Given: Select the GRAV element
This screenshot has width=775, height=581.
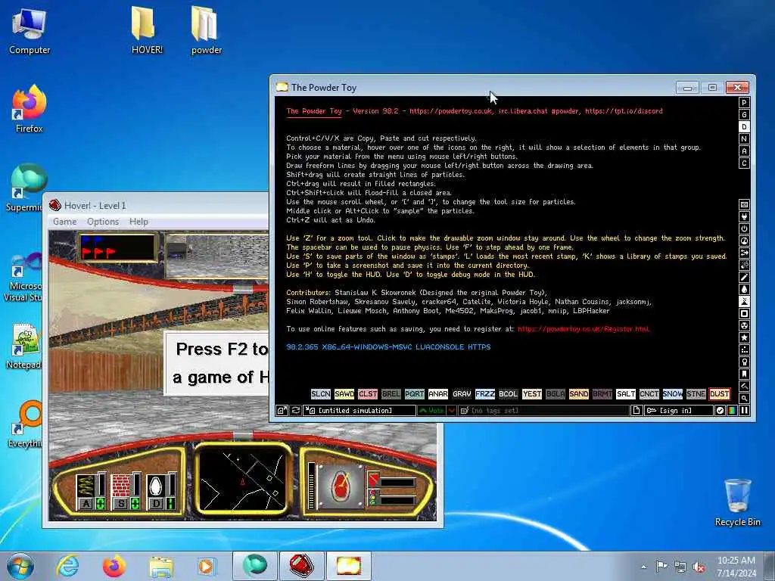Looking at the screenshot, I should point(462,393).
